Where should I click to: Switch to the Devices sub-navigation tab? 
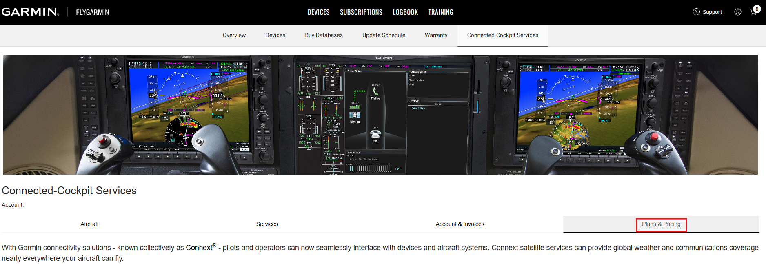(275, 35)
